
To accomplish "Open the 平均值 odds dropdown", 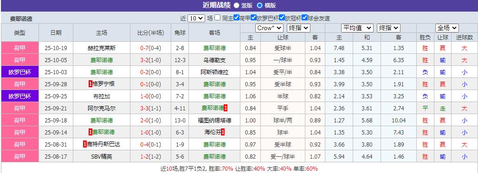I will [x=357, y=28].
